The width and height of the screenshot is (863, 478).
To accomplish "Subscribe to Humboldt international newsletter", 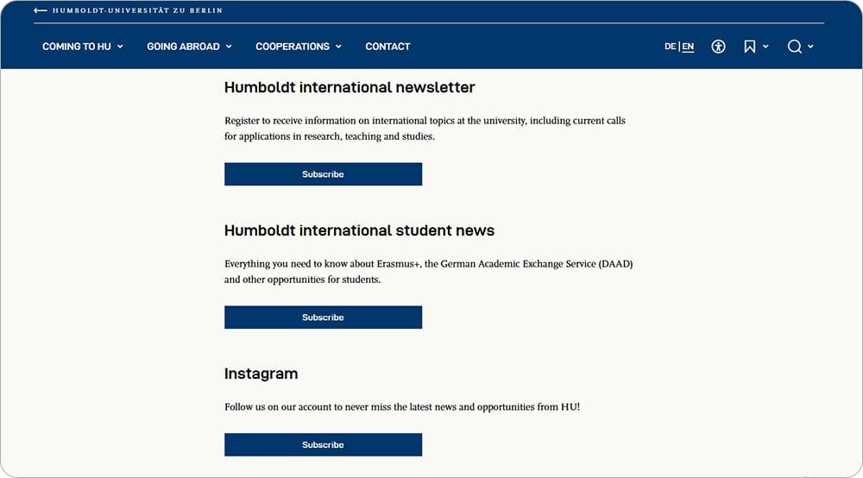I will (323, 174).
